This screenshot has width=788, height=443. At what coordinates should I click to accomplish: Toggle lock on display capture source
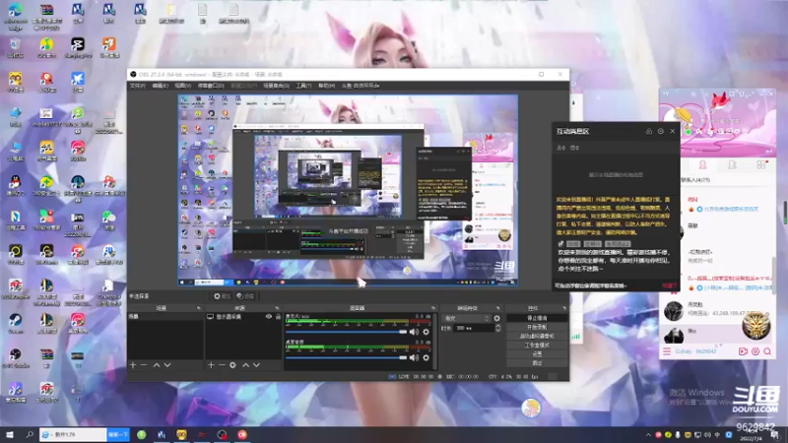278,317
